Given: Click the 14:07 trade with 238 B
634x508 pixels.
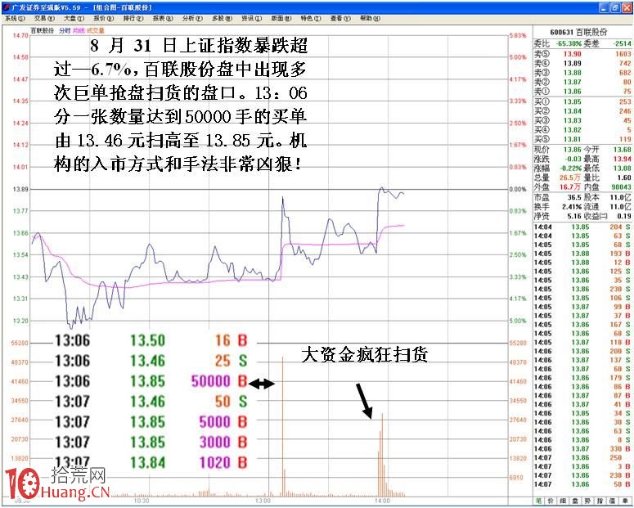Looking at the screenshot, I should [x=582, y=475].
